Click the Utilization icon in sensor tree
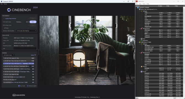This screenshot has height=99, width=185. pyautogui.click(x=142, y=40)
